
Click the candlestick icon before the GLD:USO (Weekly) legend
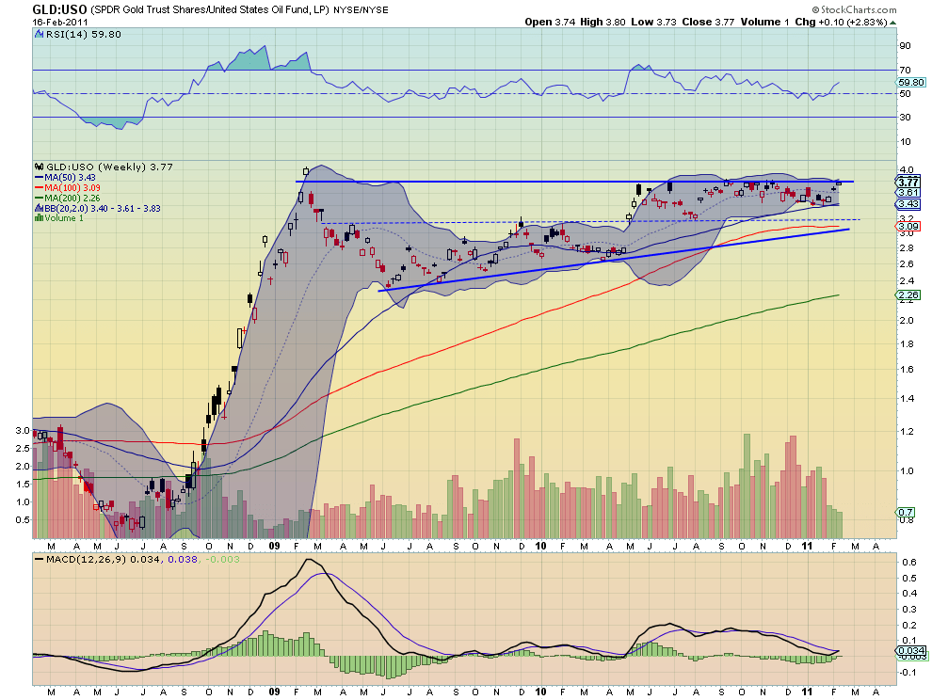(x=40, y=167)
